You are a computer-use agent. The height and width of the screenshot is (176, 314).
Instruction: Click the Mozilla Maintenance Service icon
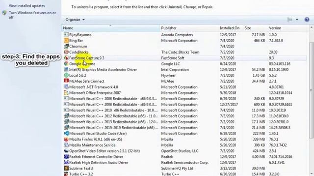(66, 145)
